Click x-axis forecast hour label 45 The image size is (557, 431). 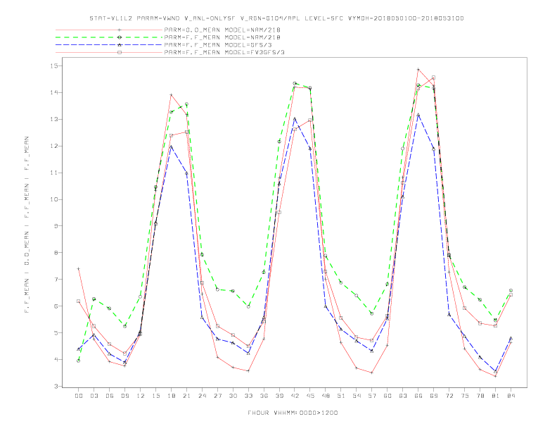(310, 396)
